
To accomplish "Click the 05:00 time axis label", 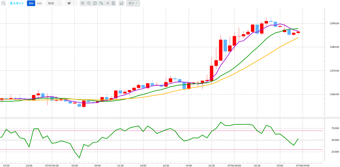I will (280, 166).
